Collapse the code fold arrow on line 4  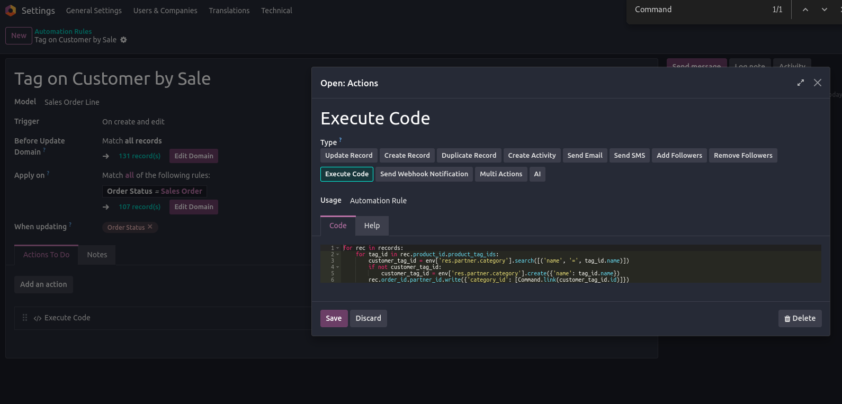click(338, 267)
